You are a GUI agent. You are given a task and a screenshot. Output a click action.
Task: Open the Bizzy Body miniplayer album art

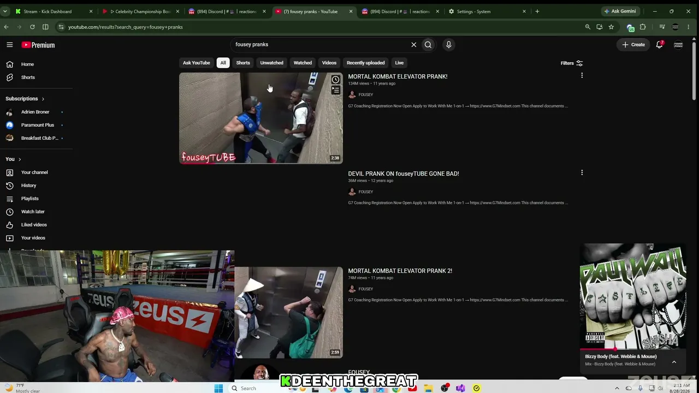pos(632,296)
